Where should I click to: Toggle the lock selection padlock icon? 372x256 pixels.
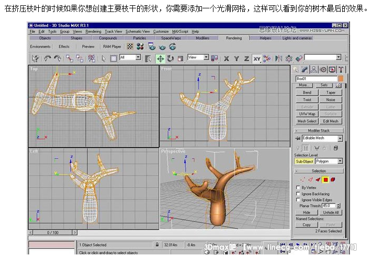click(x=157, y=245)
